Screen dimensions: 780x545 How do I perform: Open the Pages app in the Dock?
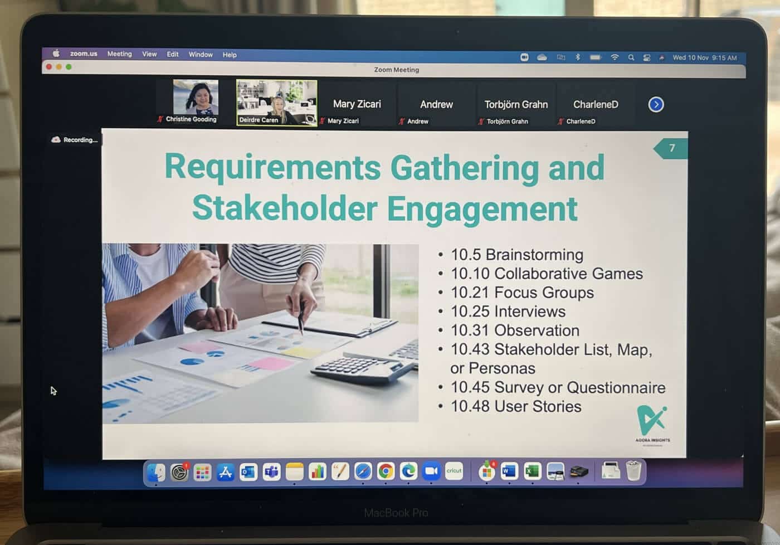pos(340,473)
